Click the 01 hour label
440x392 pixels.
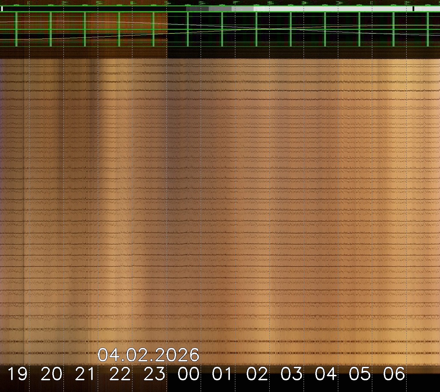coord(223,374)
